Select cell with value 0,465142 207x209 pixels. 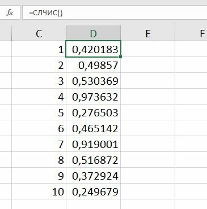(94, 128)
